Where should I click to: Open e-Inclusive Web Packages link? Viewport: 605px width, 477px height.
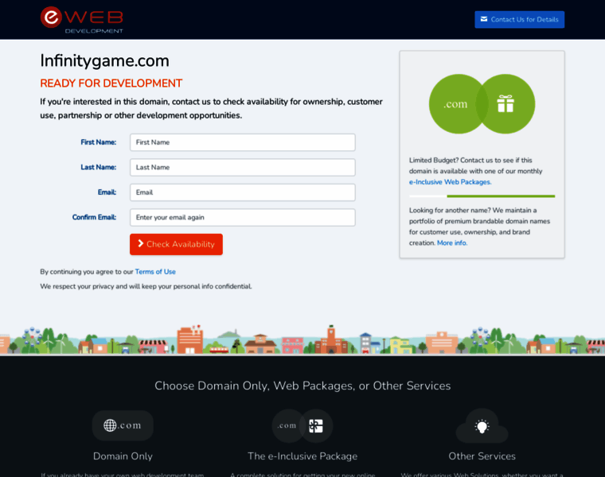[450, 182]
